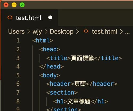Click the HTML file icon in test.html tab

pyautogui.click(x=10, y=17)
